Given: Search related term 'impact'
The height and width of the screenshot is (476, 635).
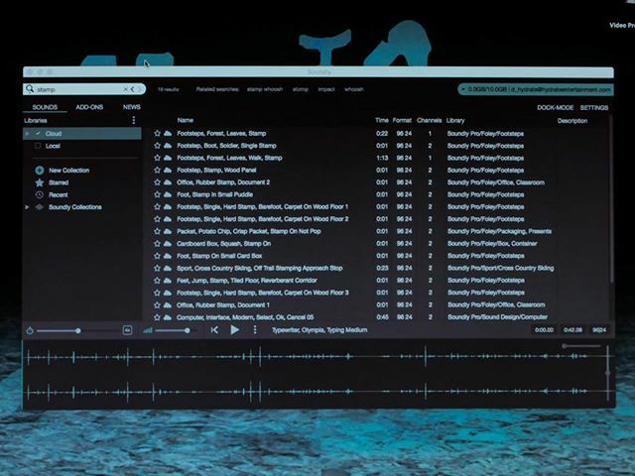Looking at the screenshot, I should [326, 89].
